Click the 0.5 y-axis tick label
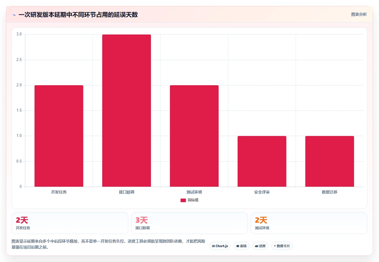This screenshot has width=379, height=262. click(19, 161)
